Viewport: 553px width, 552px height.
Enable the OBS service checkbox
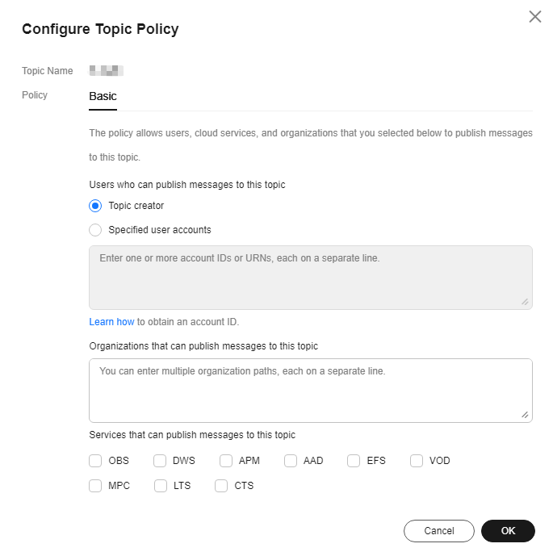coord(95,461)
